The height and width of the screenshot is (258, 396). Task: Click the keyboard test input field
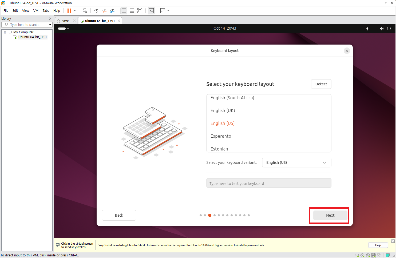click(x=269, y=183)
